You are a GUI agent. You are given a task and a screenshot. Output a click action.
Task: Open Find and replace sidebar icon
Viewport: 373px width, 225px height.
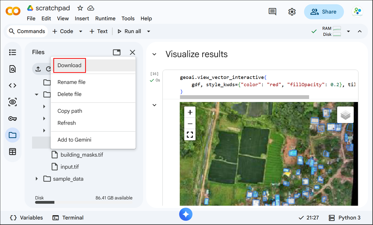pos(13,69)
